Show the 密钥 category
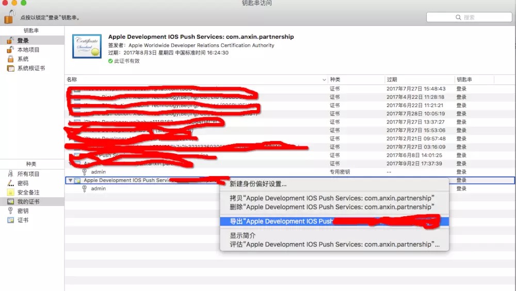Viewport: 516px width, 291px height. click(32, 211)
